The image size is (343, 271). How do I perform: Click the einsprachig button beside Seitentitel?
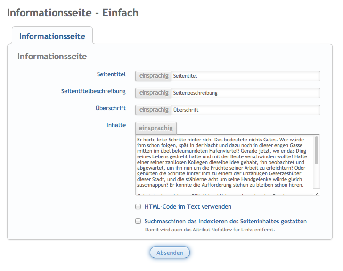153,75
